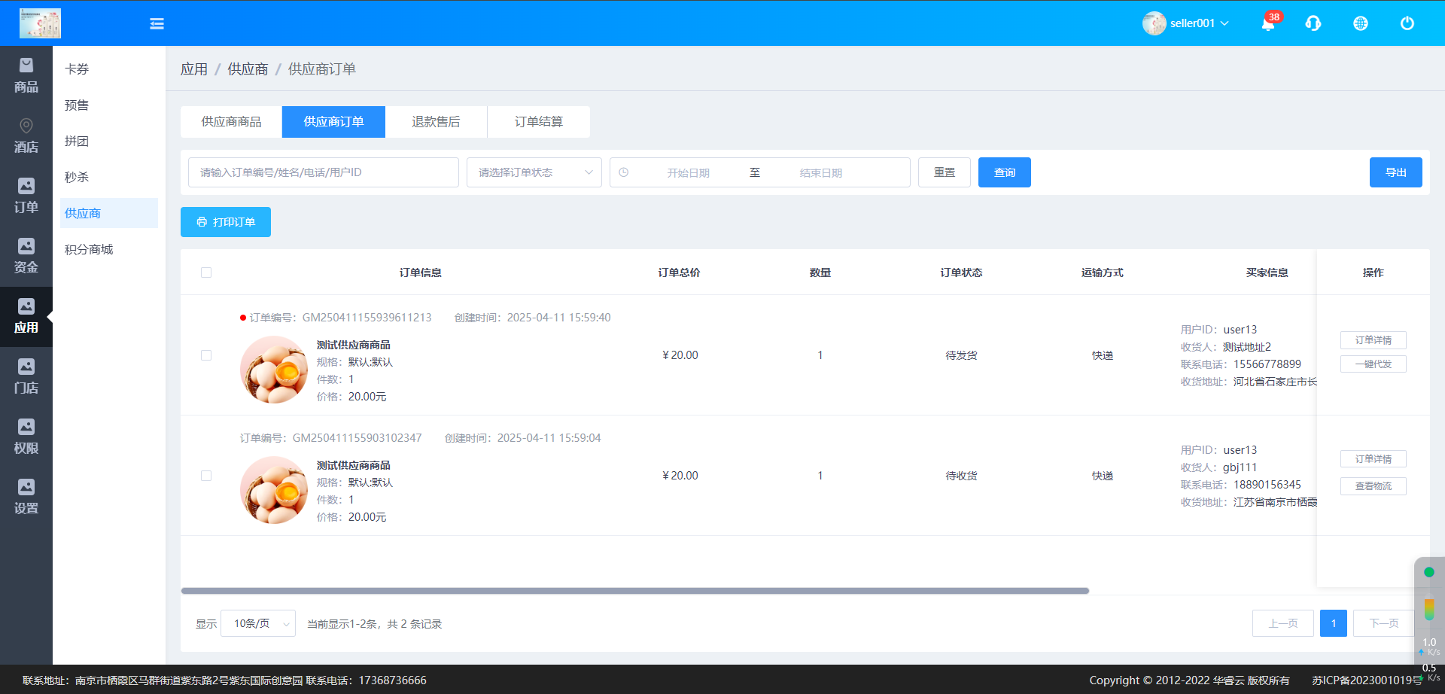The image size is (1445, 694).
Task: Go to 设置 in the sidebar
Action: click(26, 498)
